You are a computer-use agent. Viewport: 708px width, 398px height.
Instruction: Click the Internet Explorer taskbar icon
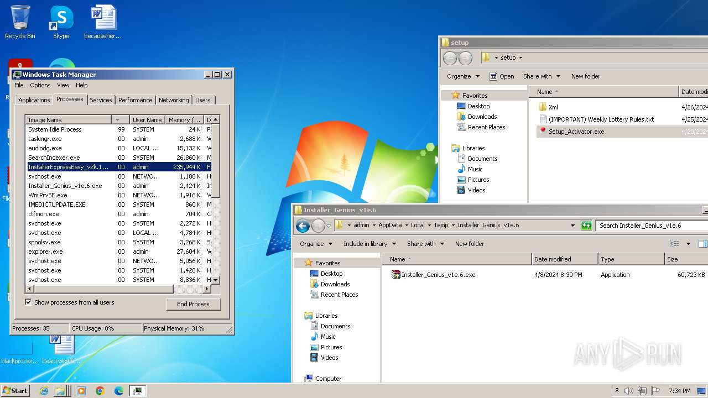click(44, 391)
